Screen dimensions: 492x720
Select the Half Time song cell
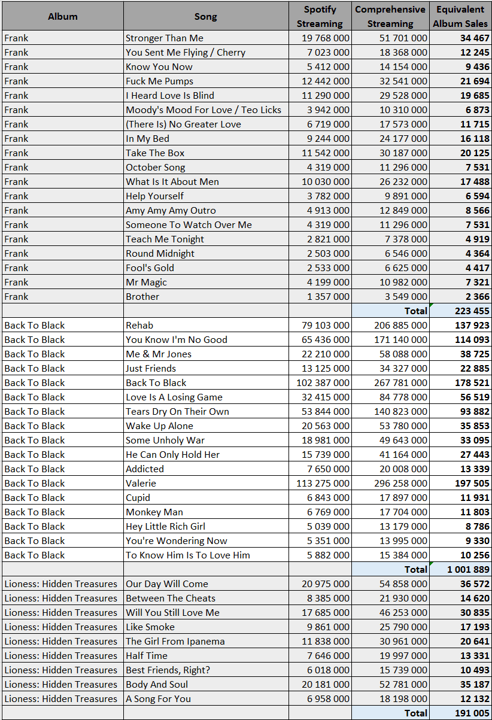[x=206, y=655]
